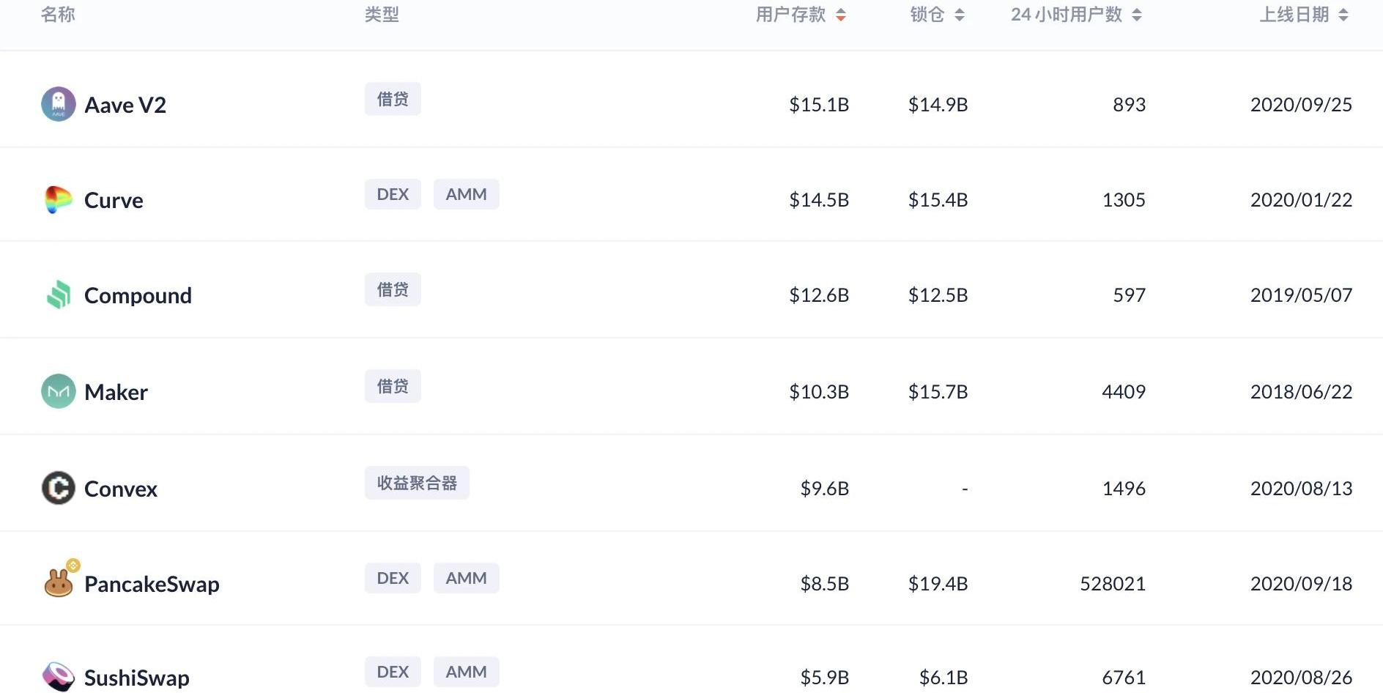
Task: Open the Compound protocol name link
Action: coord(138,295)
